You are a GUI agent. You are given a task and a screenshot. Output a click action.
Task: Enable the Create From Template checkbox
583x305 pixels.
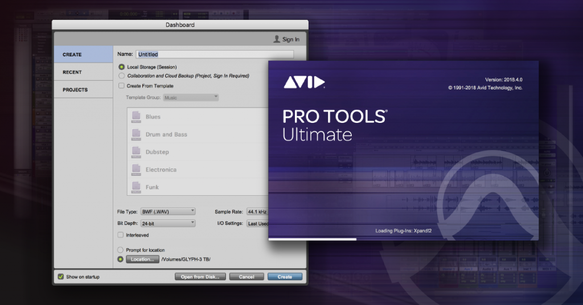pos(121,86)
